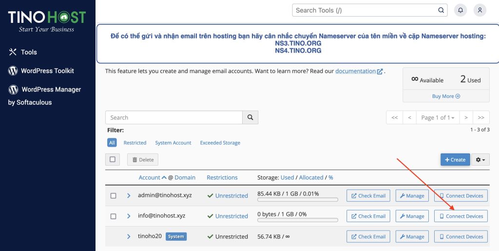Select the Restricted filter
The width and height of the screenshot is (499, 251).
click(x=135, y=143)
